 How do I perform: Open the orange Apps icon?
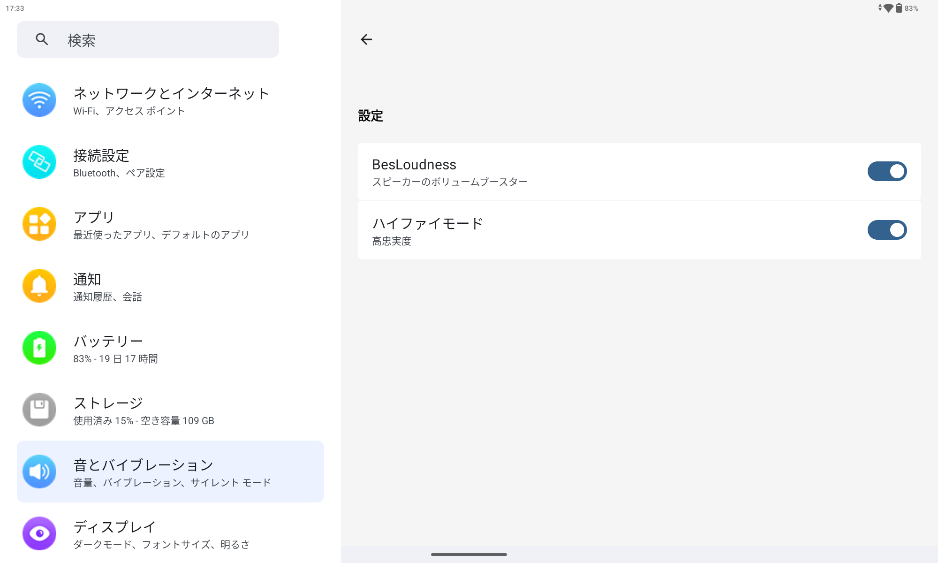[39, 224]
